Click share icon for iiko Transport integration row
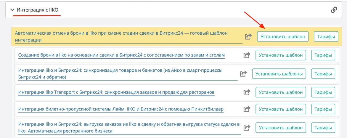This screenshot has width=347, height=138. tap(247, 92)
